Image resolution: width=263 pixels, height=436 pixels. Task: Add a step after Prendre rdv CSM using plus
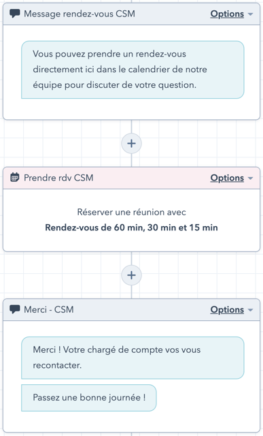(x=132, y=275)
